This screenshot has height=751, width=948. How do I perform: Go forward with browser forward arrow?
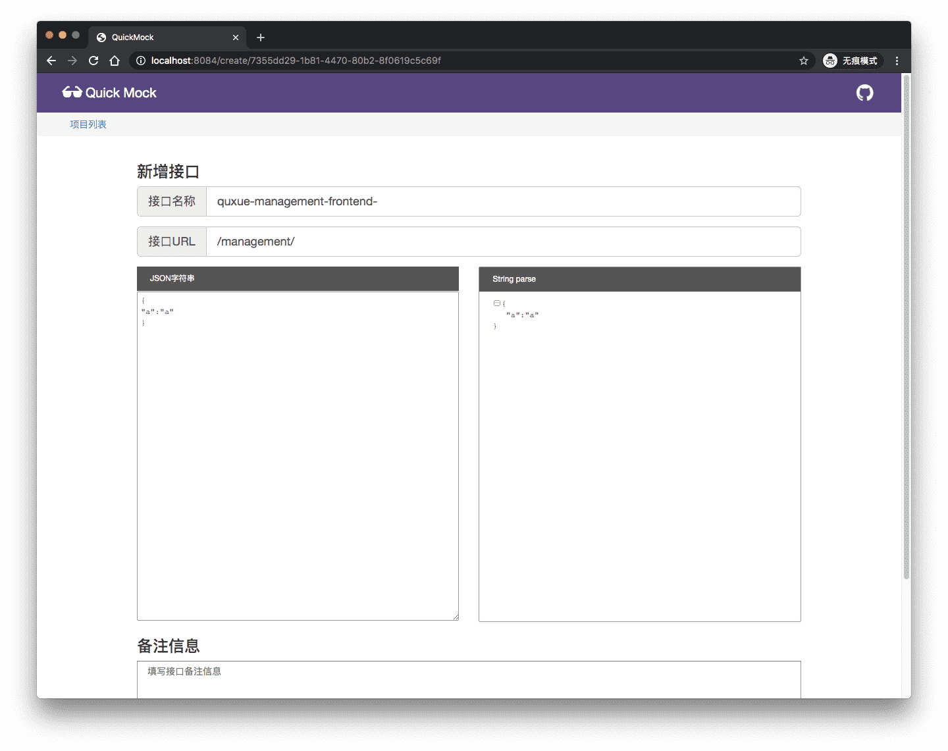72,61
